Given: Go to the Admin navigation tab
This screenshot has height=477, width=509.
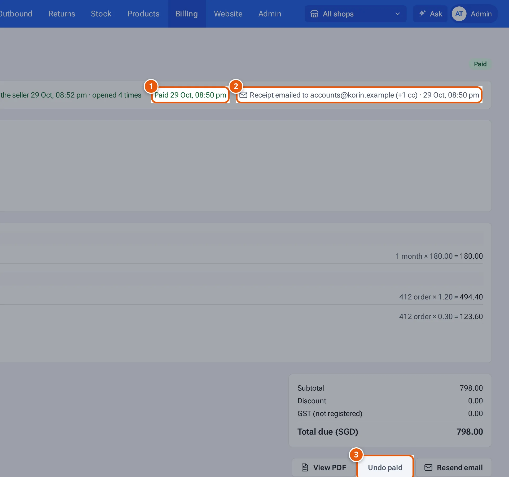Looking at the screenshot, I should pos(270,14).
